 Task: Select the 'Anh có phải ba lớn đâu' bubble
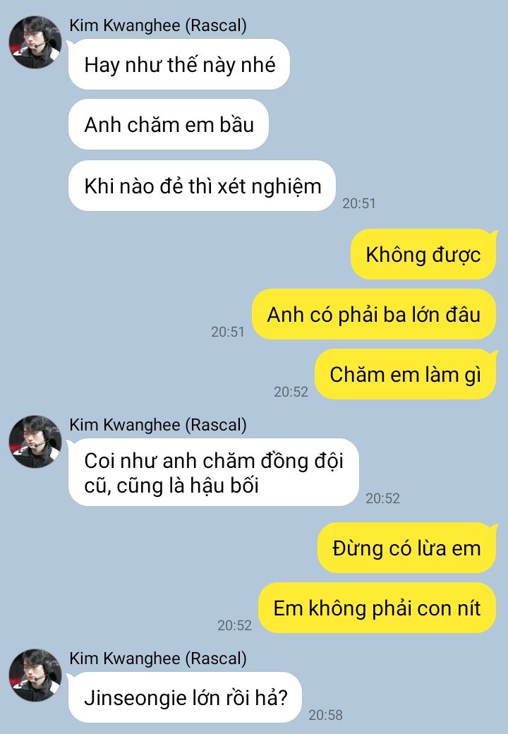(374, 314)
